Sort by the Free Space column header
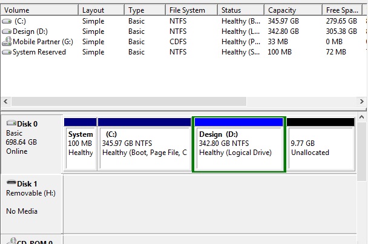Viewport: 368px width, 244px height. 342,10
